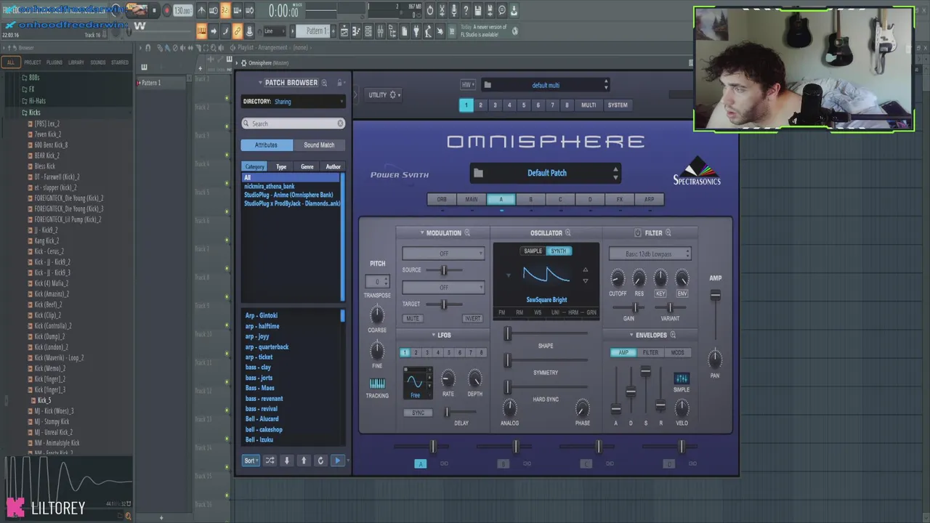930x523 pixels.
Task: Click the SIMPLE envelope mode icon
Action: pos(682,378)
